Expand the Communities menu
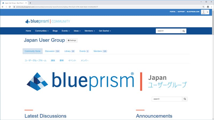 tap(42, 31)
